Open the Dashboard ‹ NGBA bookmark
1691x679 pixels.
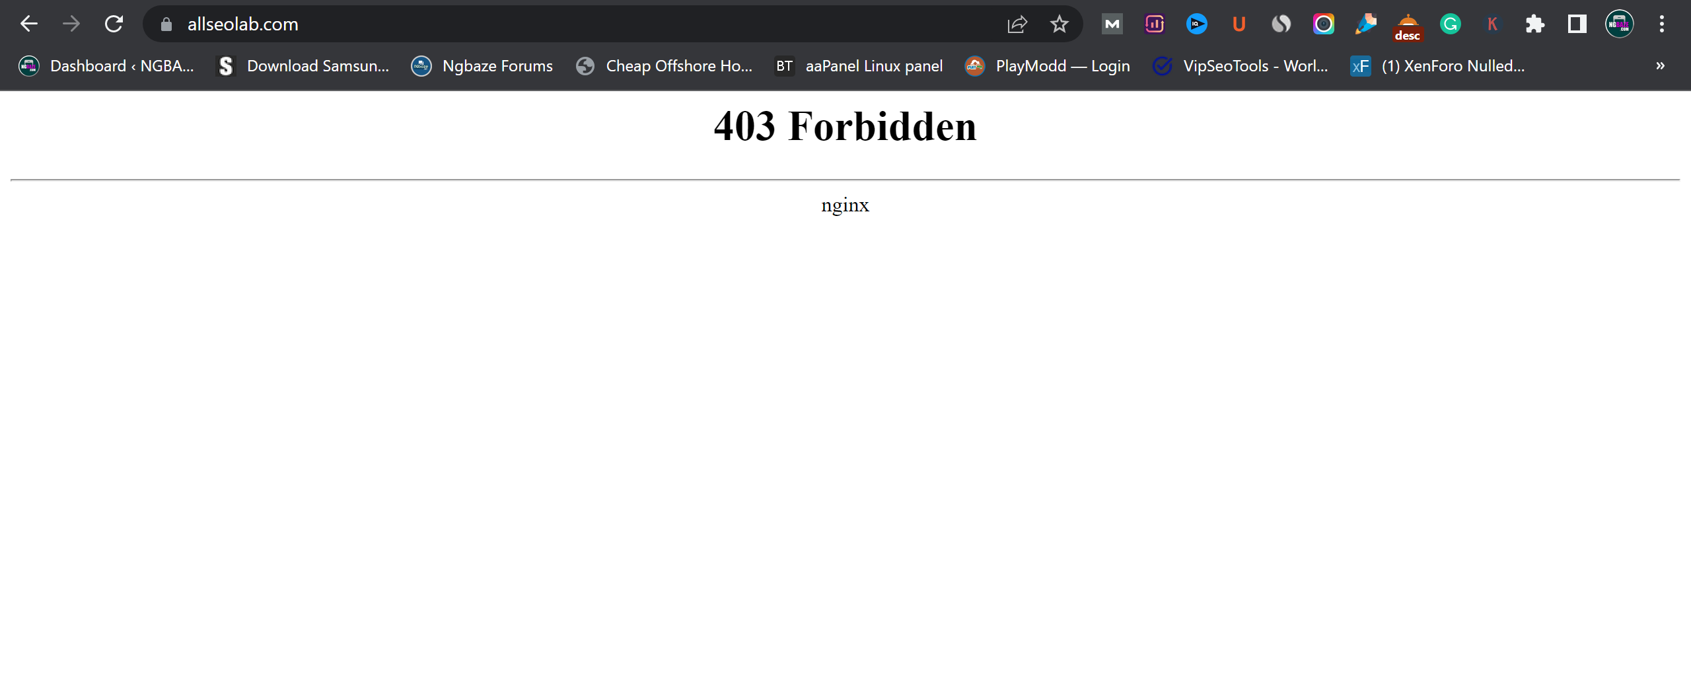coord(107,66)
